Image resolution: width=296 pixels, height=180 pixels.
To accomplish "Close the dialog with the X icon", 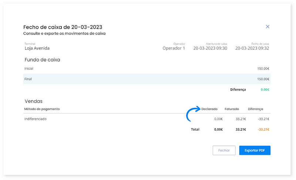I will coord(268,27).
